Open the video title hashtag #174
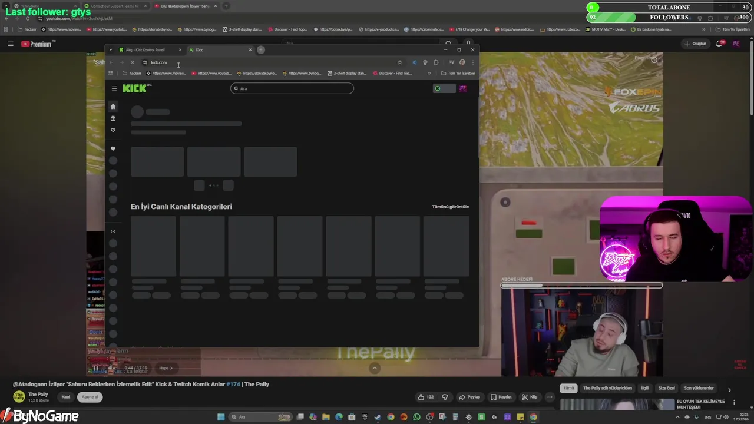This screenshot has height=424, width=754. click(x=234, y=384)
